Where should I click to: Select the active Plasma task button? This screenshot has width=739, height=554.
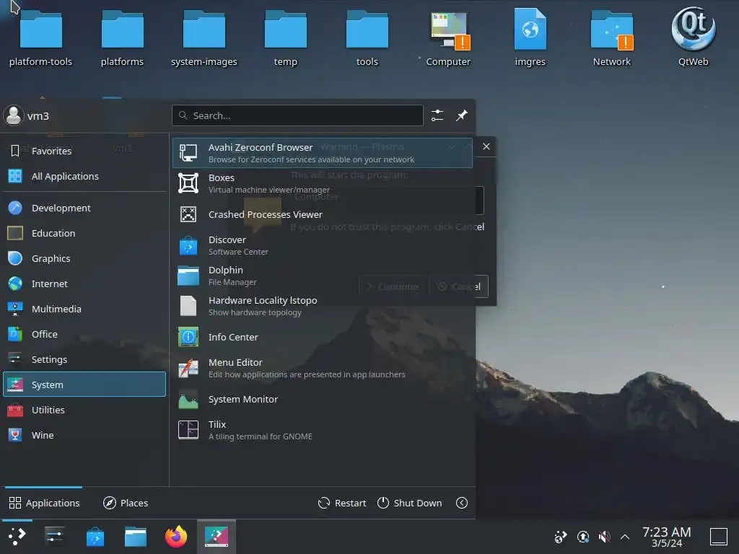pos(217,537)
